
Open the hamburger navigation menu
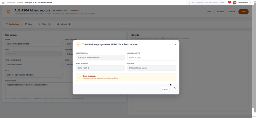pyautogui.click(x=3, y=2)
